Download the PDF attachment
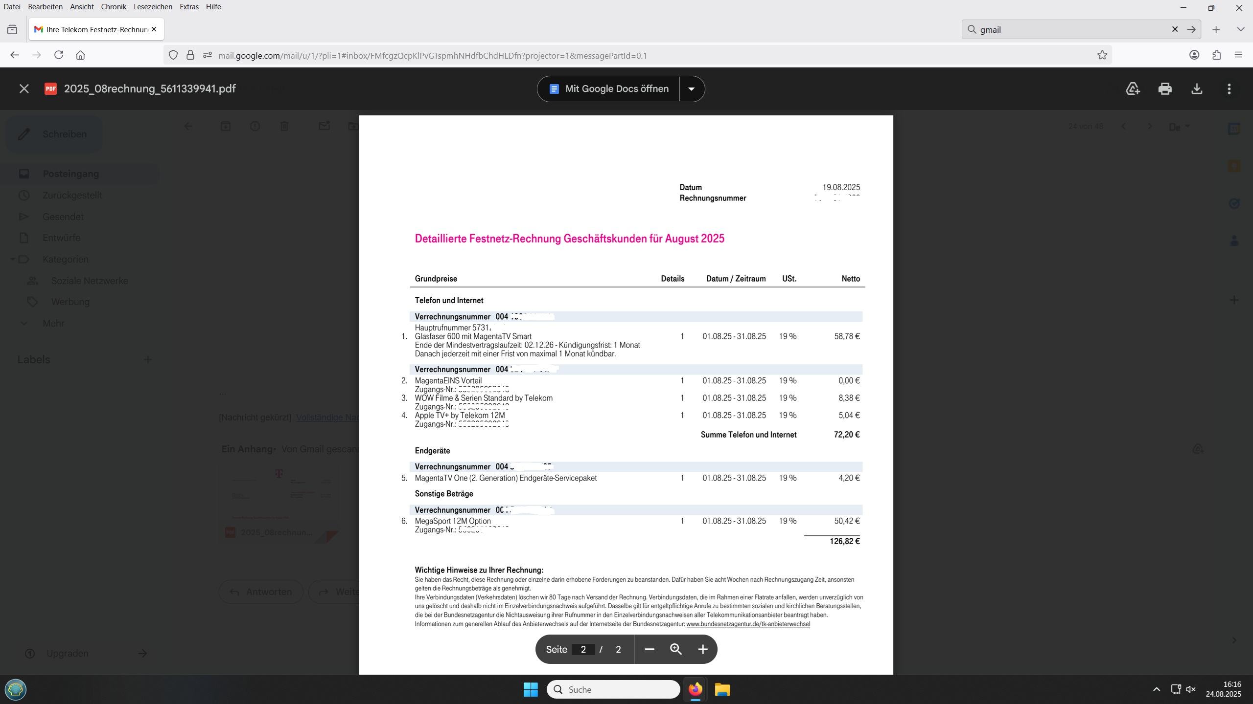 click(x=1197, y=89)
